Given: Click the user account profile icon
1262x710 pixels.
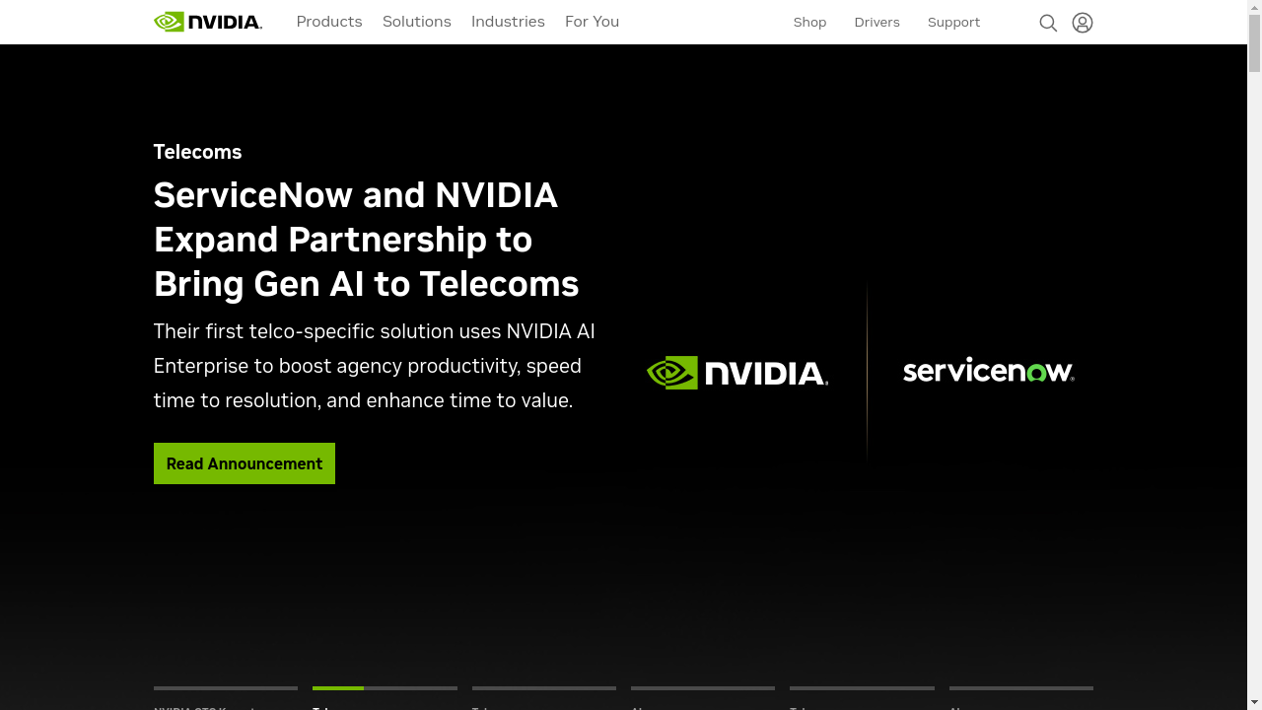Looking at the screenshot, I should tap(1083, 23).
